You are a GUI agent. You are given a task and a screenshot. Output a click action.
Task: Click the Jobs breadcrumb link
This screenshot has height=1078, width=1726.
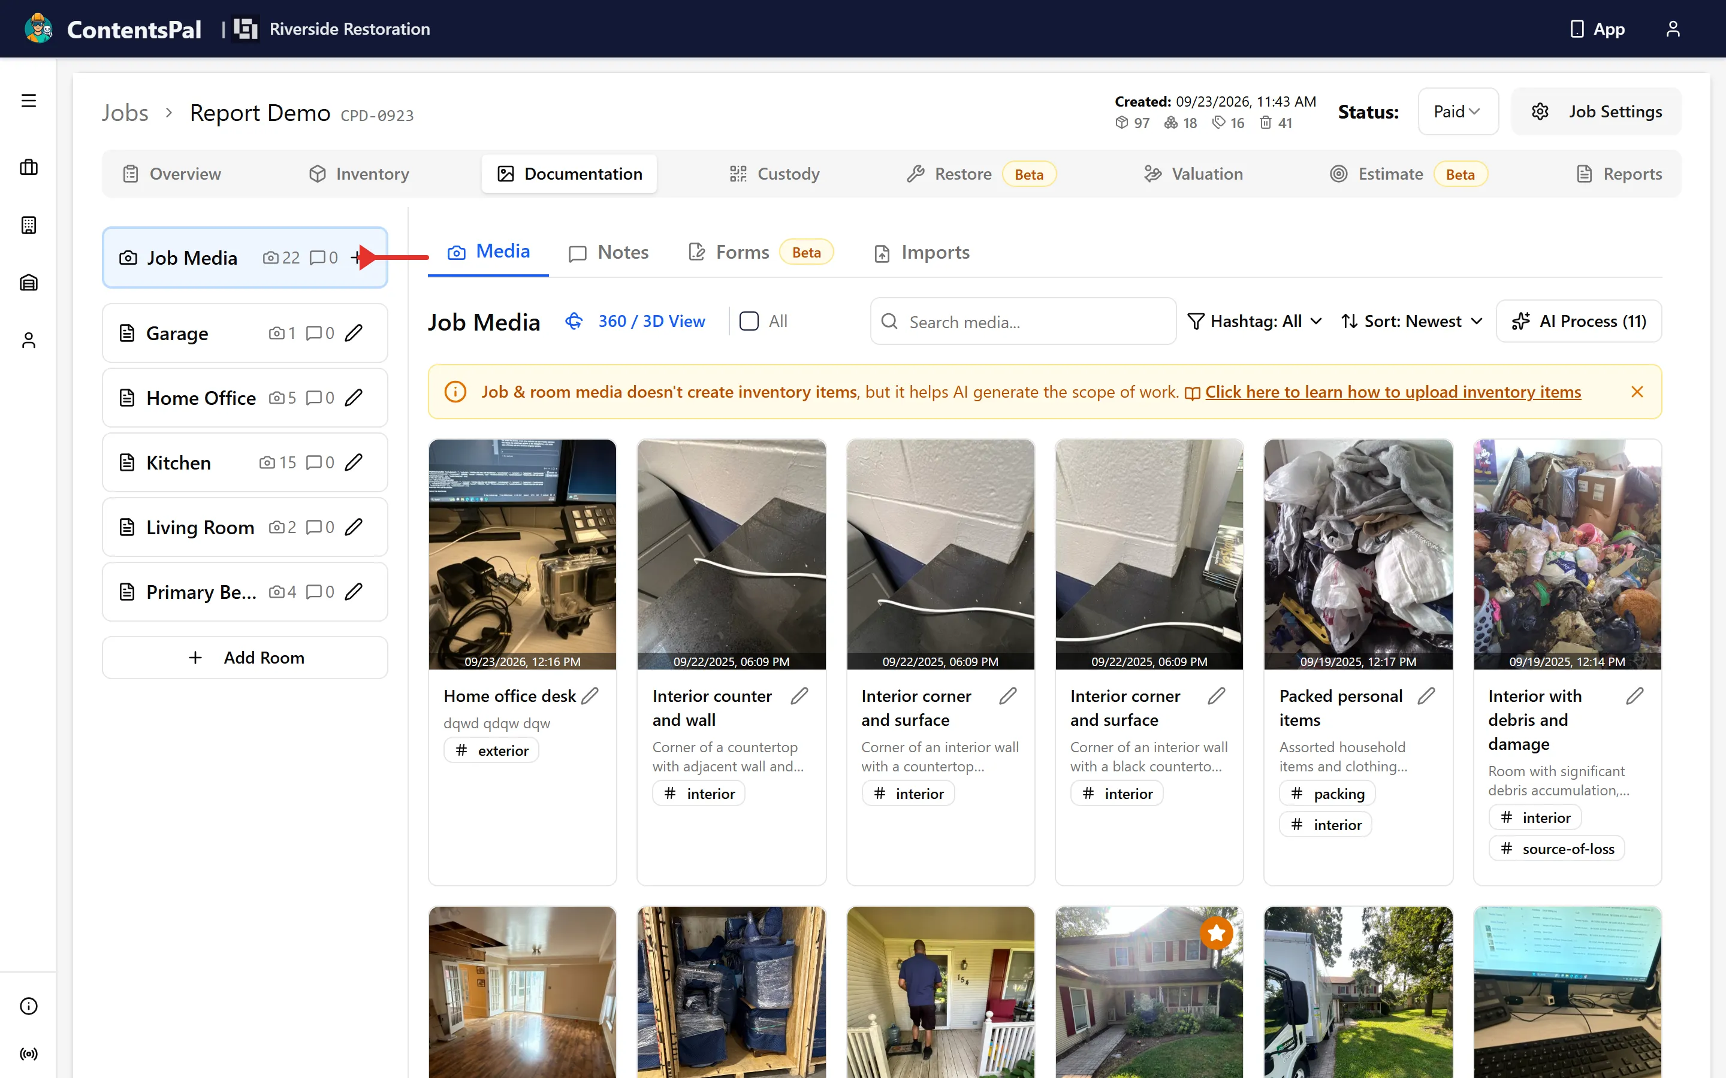(x=125, y=113)
